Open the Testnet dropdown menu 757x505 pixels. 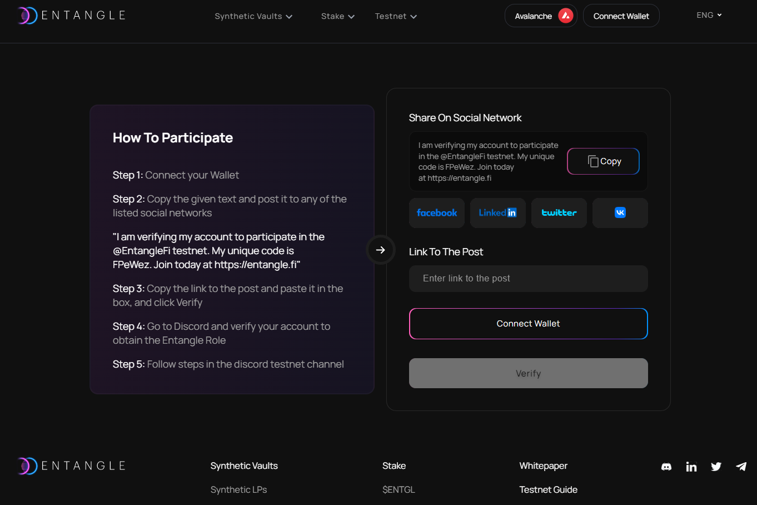pos(396,17)
